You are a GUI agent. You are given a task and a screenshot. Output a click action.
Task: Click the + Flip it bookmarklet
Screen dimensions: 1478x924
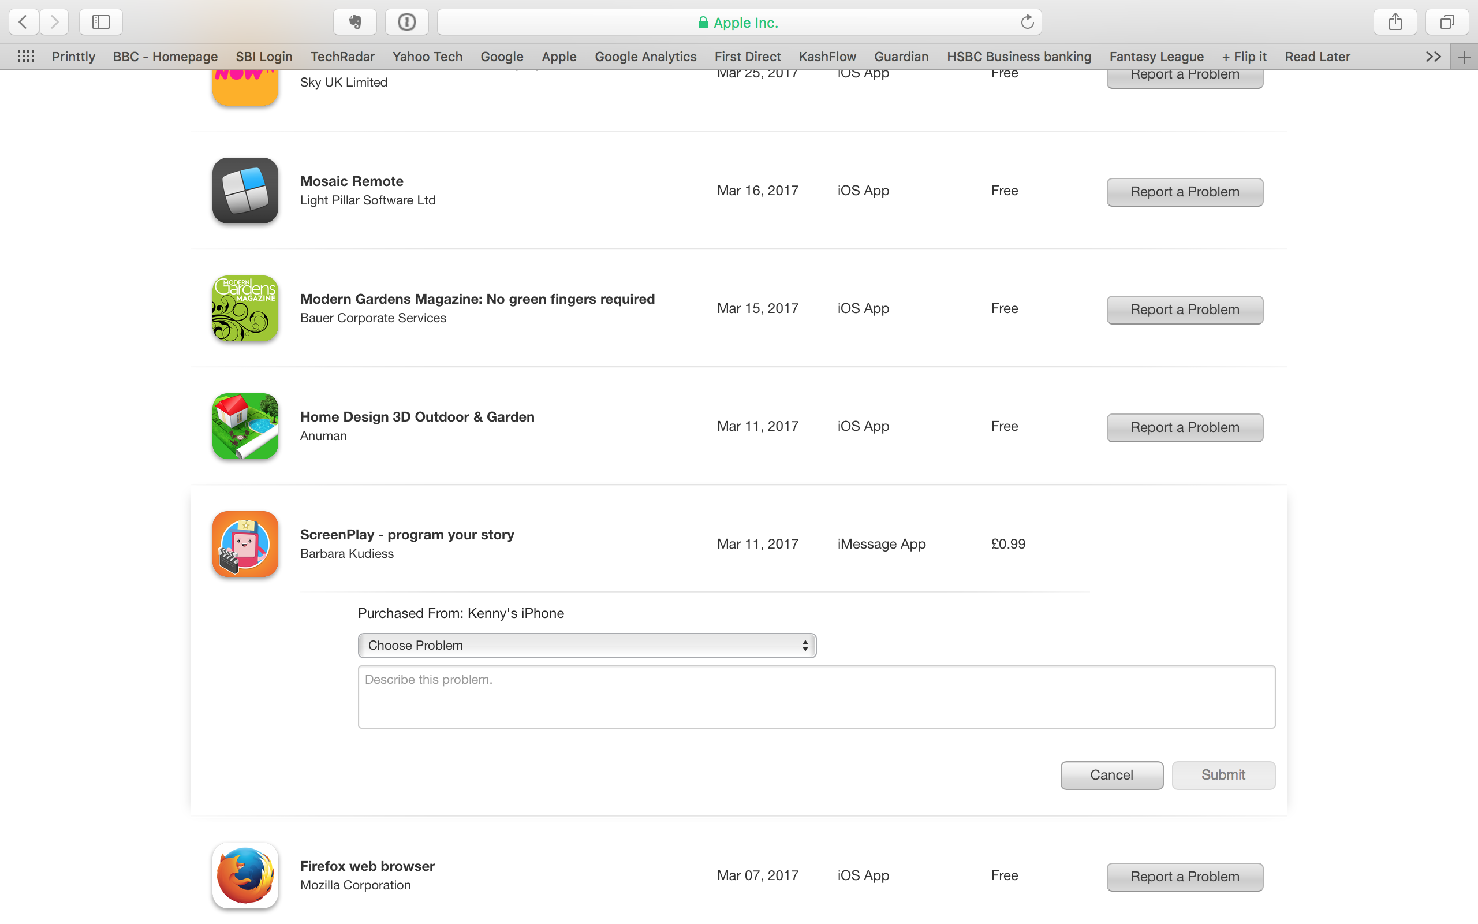[1244, 56]
